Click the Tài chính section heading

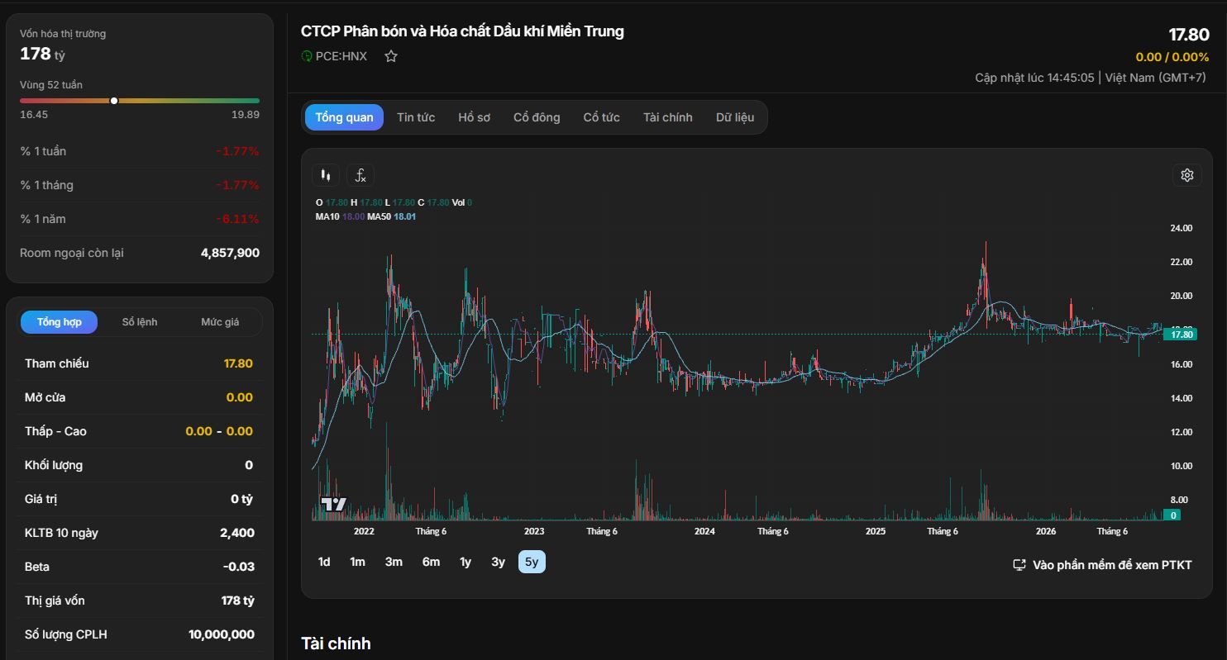pos(336,643)
